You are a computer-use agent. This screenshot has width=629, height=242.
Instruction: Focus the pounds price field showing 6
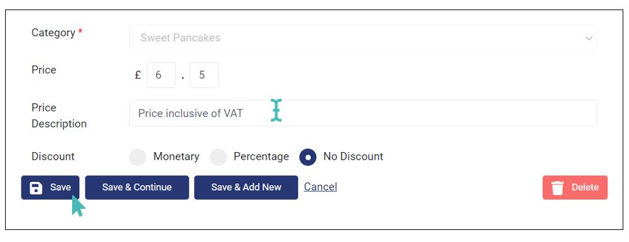click(x=161, y=75)
